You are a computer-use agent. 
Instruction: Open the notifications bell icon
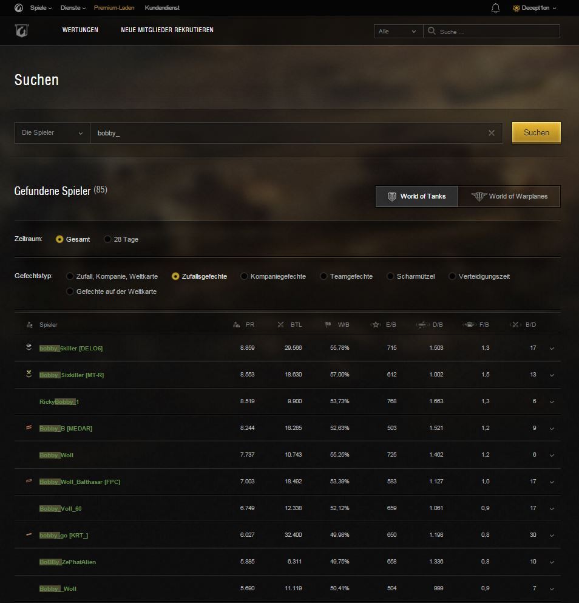click(495, 8)
